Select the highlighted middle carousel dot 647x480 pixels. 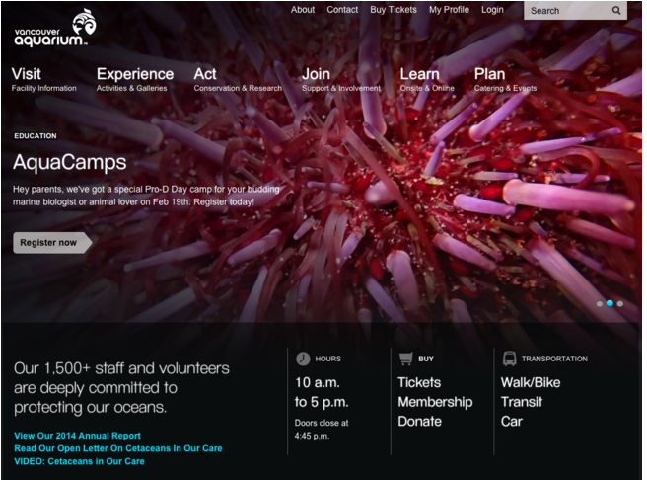(610, 303)
